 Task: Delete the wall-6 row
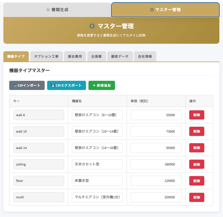tap(197, 115)
